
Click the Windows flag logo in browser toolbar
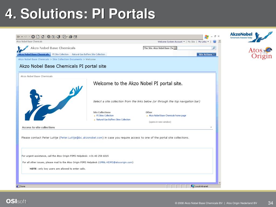coord(206,37)
